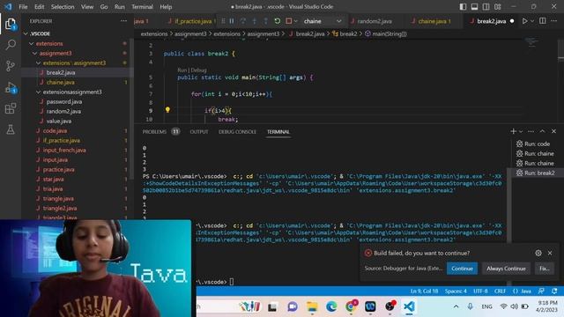The image size is (564, 317).
Task: Open triangle2.java in the Explorer
Action: pos(60,208)
